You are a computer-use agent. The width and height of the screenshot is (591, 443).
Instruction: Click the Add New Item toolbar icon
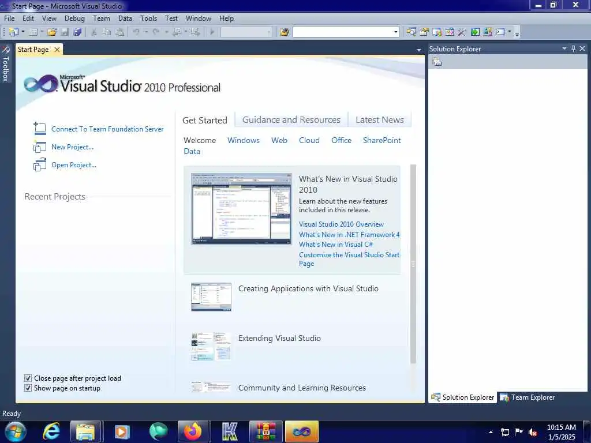click(x=33, y=32)
